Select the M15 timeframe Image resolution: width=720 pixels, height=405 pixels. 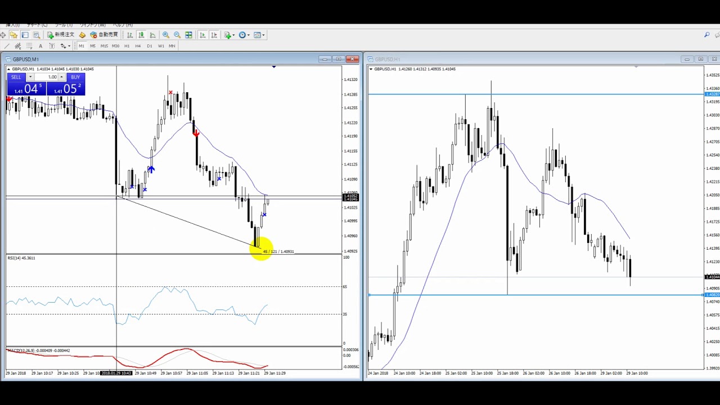(x=104, y=46)
